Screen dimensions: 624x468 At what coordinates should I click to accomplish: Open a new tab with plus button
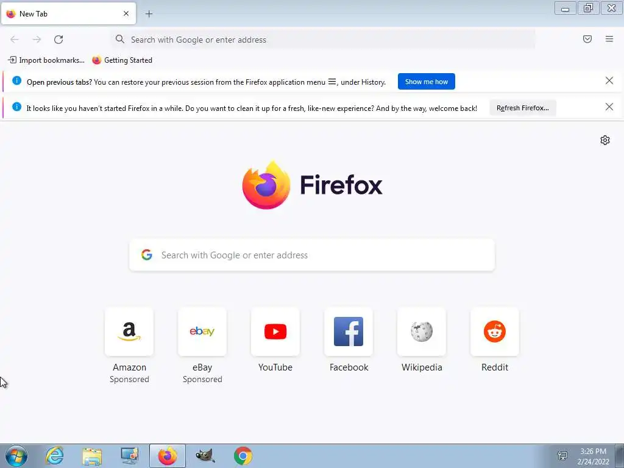[x=149, y=14]
